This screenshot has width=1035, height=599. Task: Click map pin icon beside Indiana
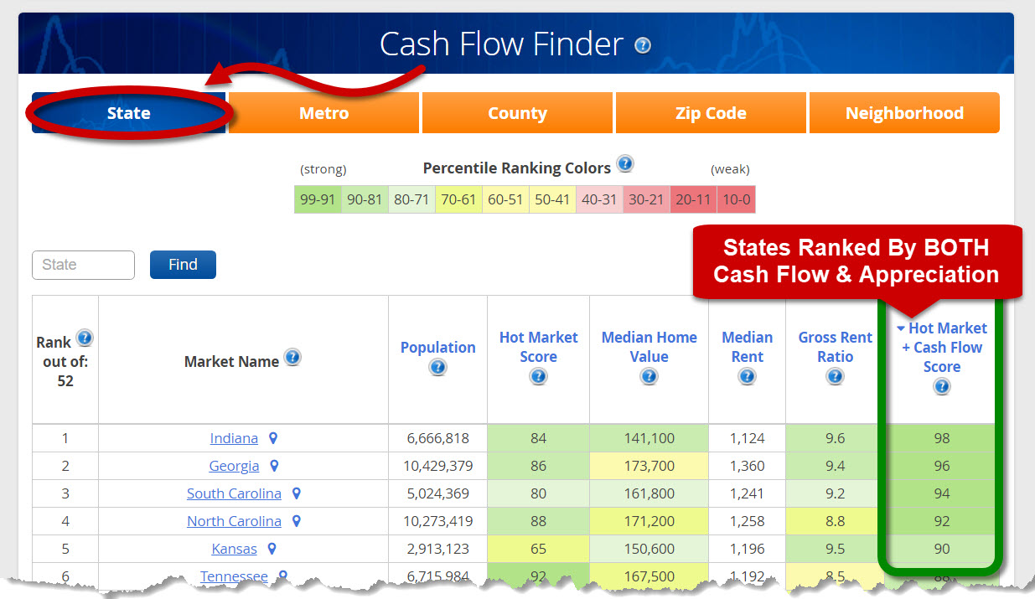pyautogui.click(x=272, y=438)
